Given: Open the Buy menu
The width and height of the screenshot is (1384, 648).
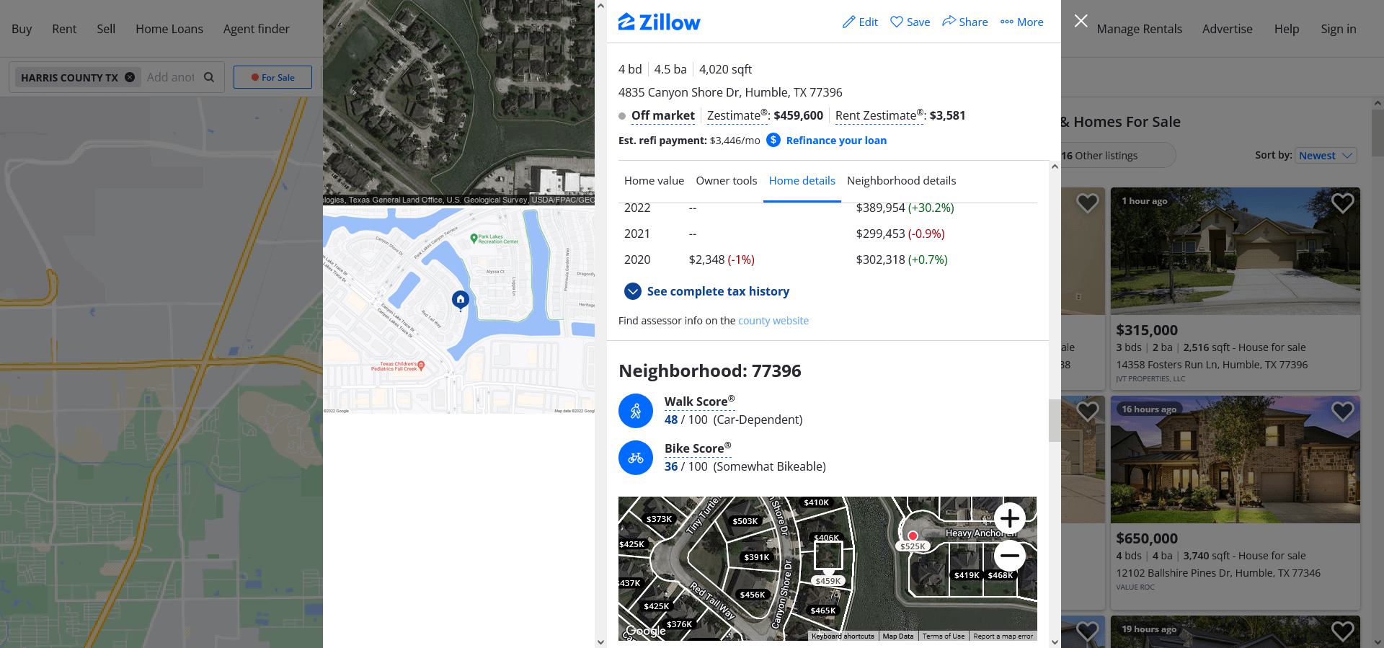Looking at the screenshot, I should [22, 29].
